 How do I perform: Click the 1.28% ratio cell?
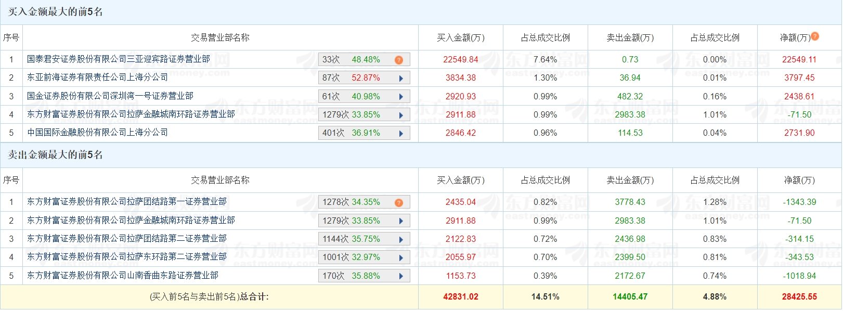point(715,202)
